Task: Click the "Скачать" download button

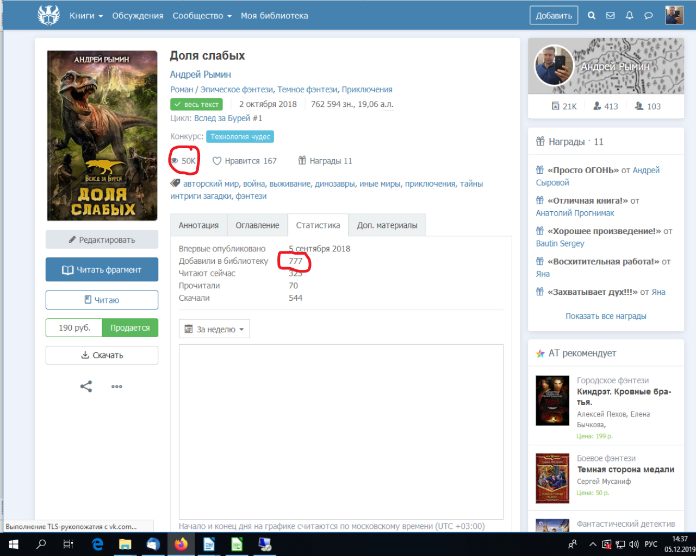Action: point(102,355)
